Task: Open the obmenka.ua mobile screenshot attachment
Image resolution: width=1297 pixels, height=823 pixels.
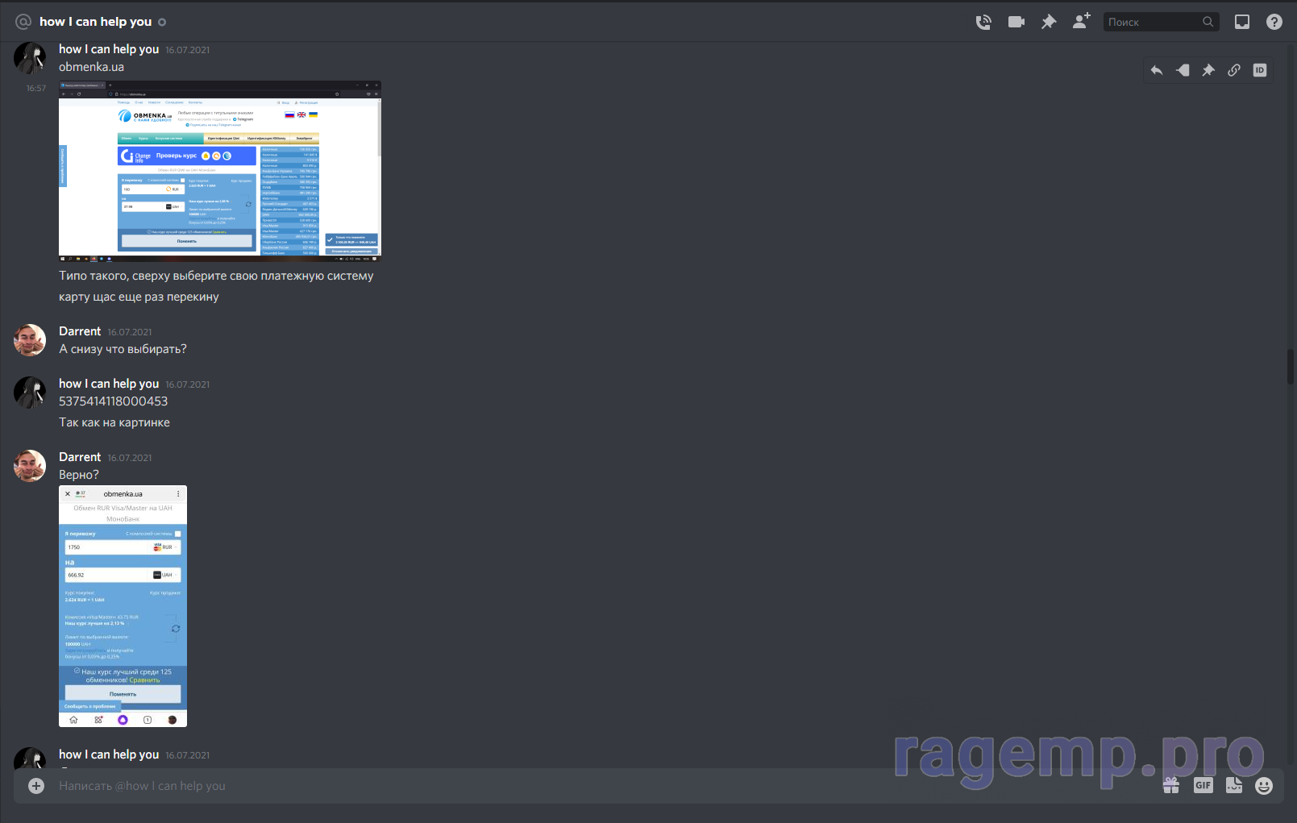Action: (x=123, y=606)
